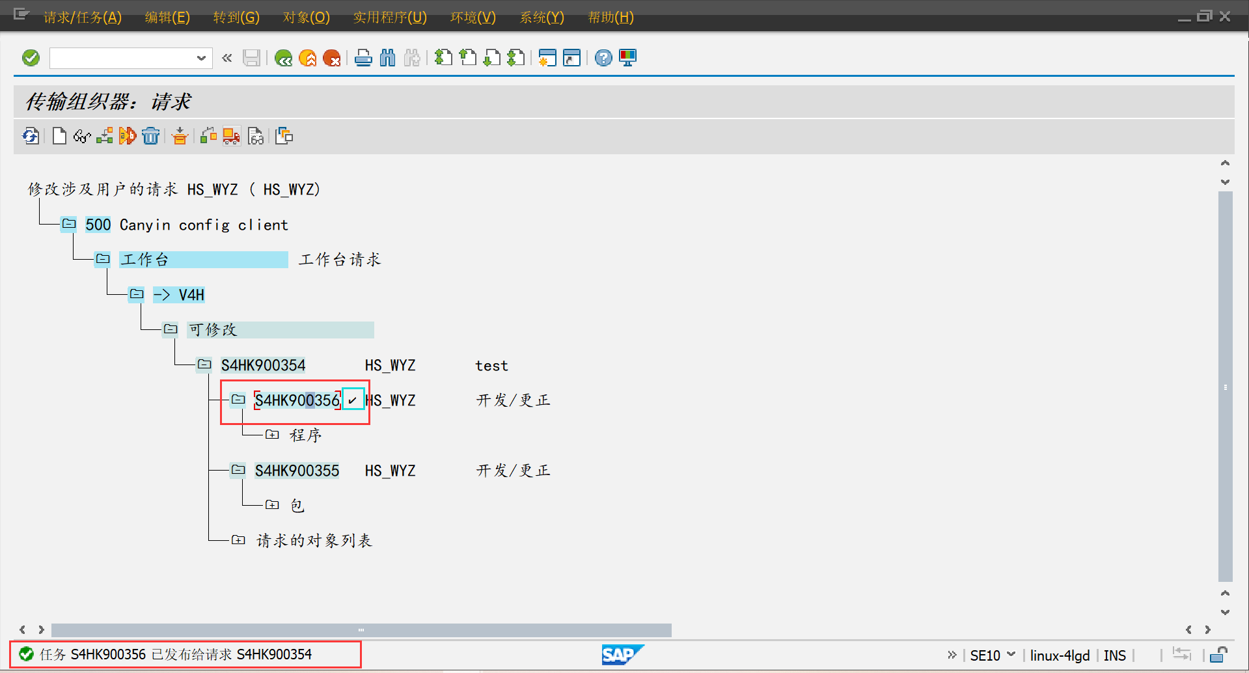
Task: Click the red Cancel icon
Action: (332, 58)
